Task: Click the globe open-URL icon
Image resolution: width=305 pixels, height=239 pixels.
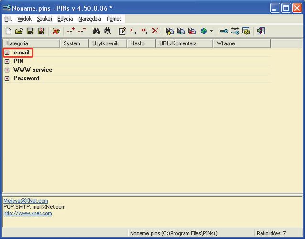Action: (204, 31)
